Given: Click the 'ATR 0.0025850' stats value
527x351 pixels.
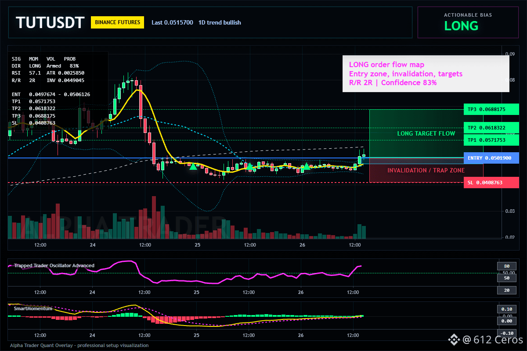Looking at the screenshot, I should pyautogui.click(x=65, y=73).
